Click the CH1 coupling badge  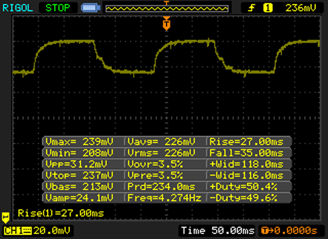[17, 231]
